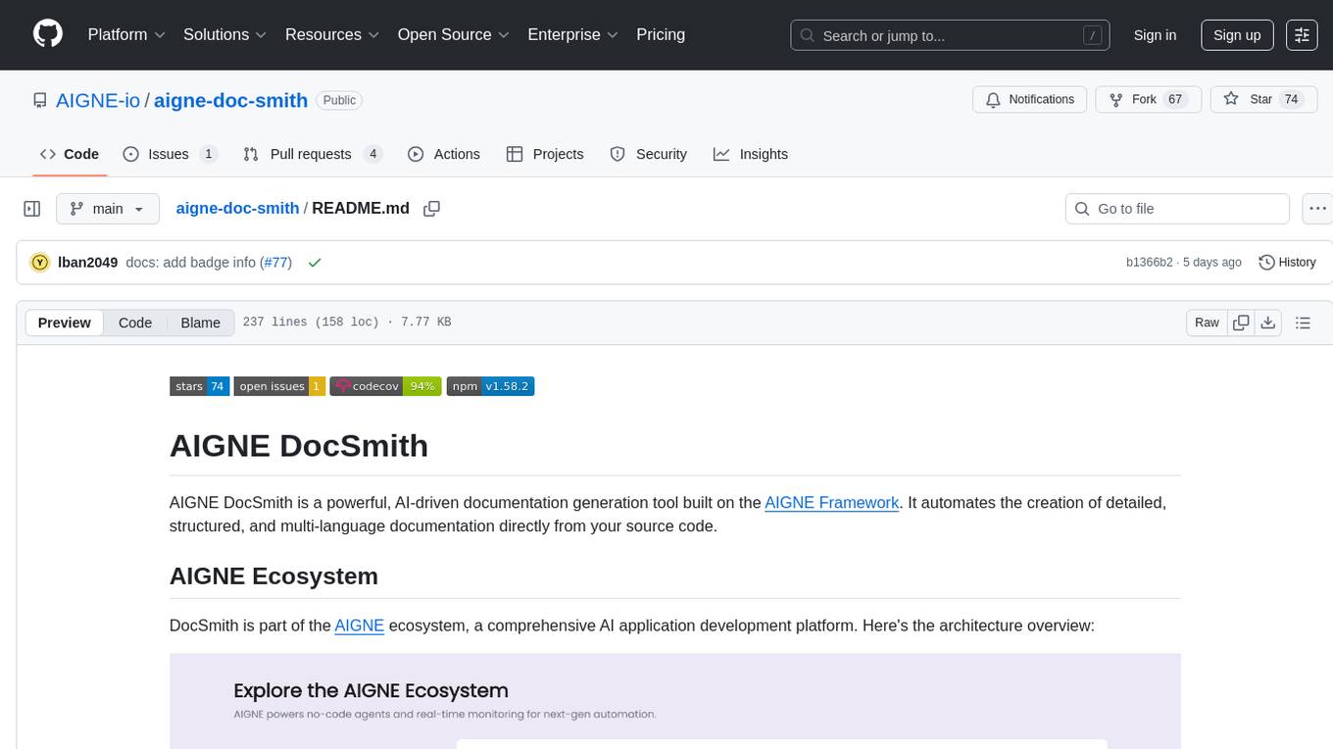Open the AIGNE ecosystem link
The image size is (1333, 749).
360,625
